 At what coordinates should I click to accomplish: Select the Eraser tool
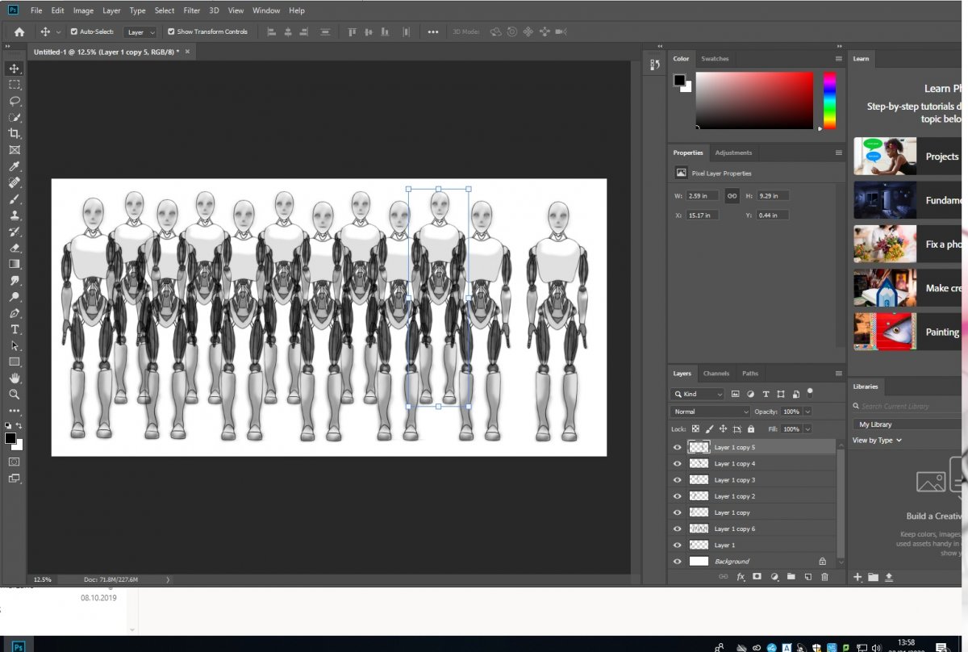(15, 248)
